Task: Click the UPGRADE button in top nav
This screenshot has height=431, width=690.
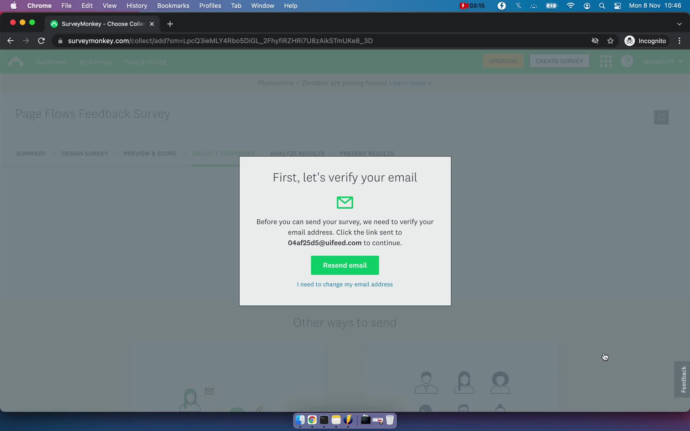Action: coord(504,61)
